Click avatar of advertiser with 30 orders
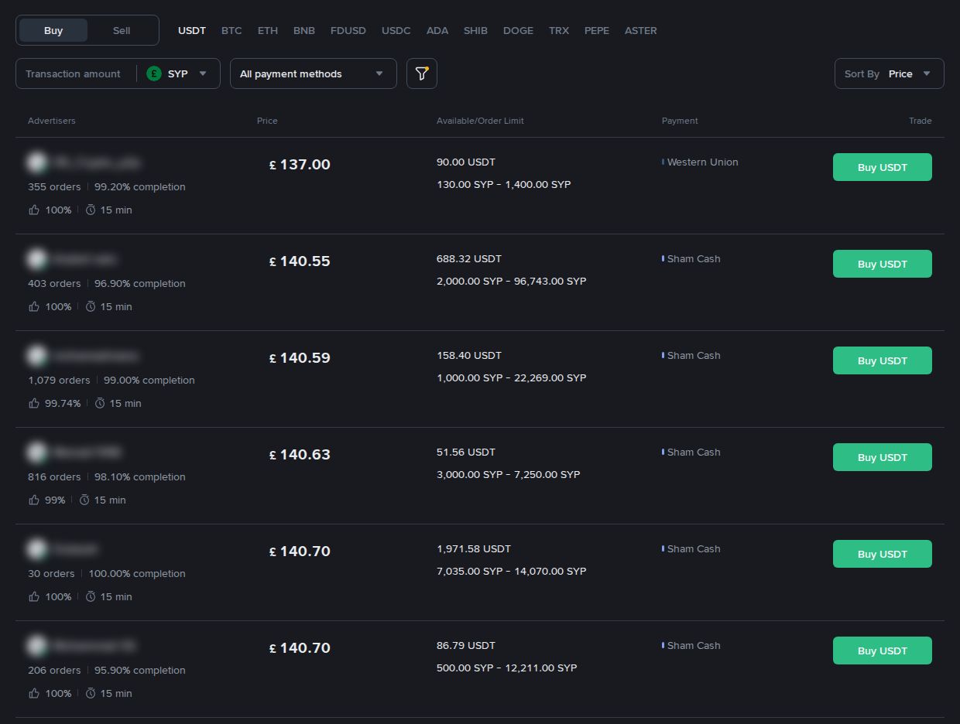960x724 pixels. tap(36, 549)
